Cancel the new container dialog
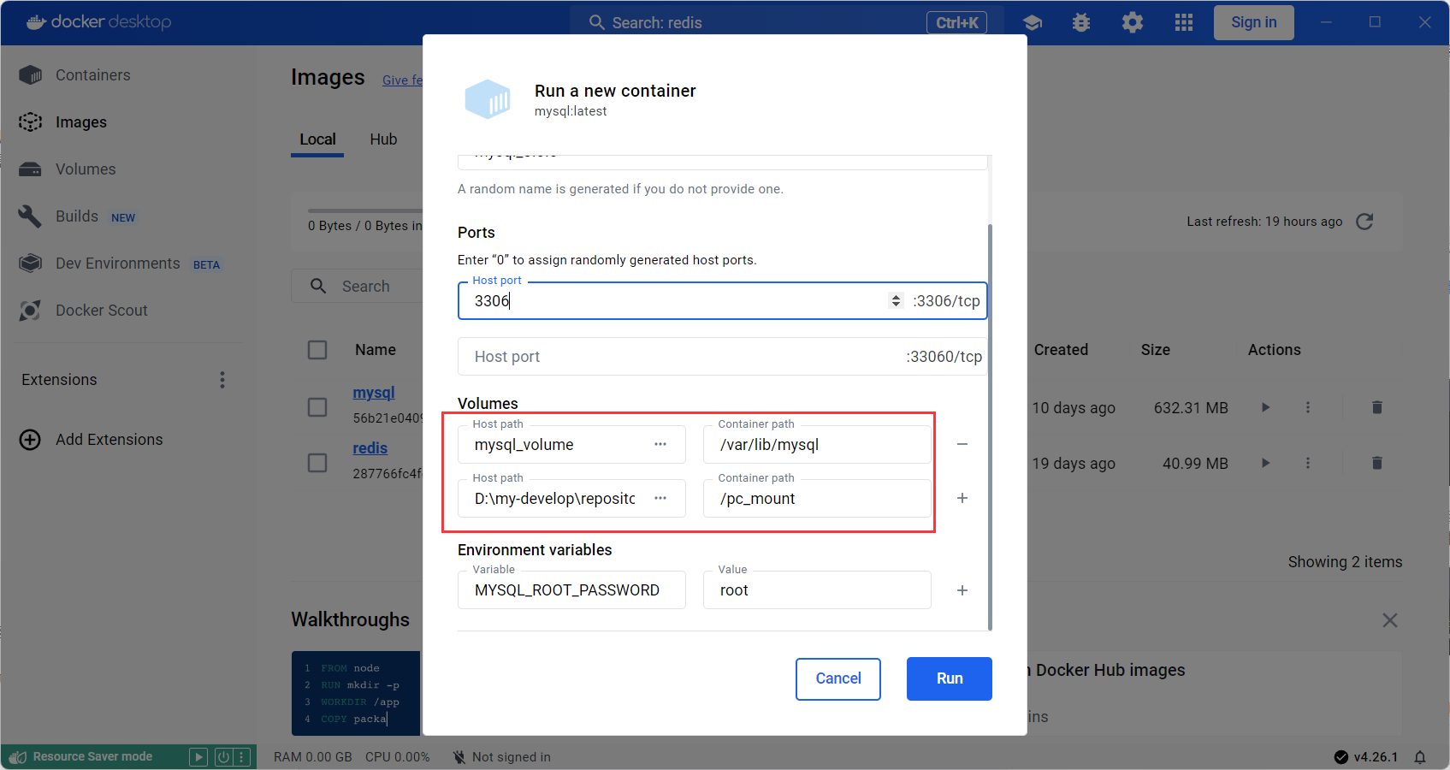Screen dimensions: 1450x770 [838, 678]
